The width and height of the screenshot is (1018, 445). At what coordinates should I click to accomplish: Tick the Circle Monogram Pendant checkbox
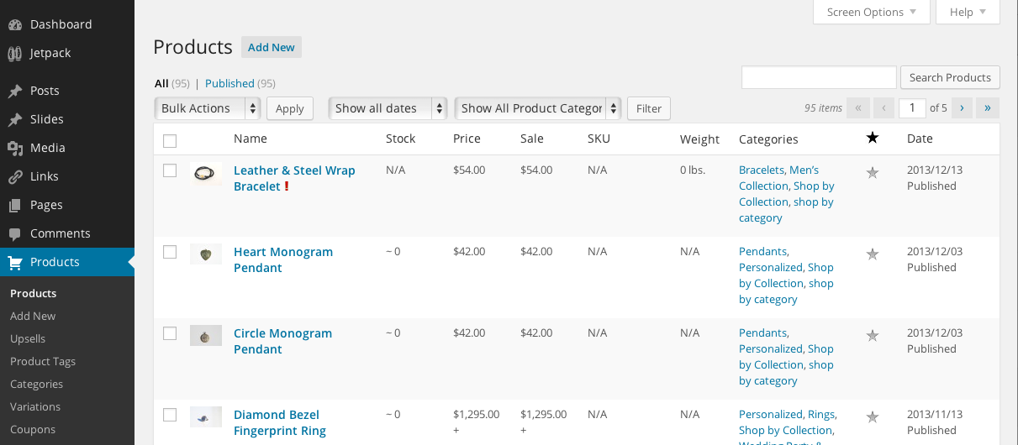[x=170, y=333]
